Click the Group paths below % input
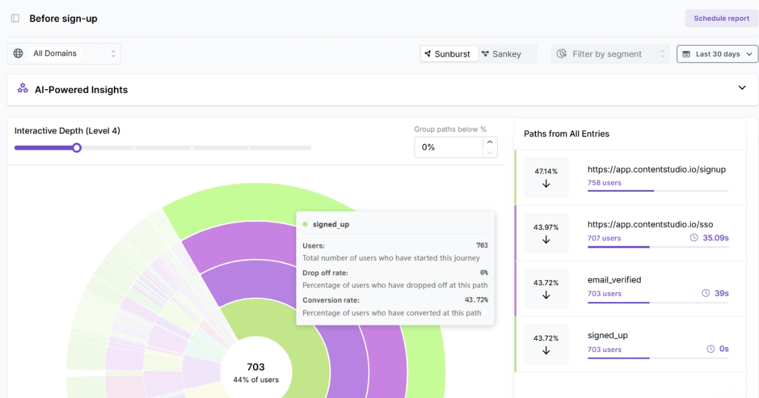 coord(448,147)
